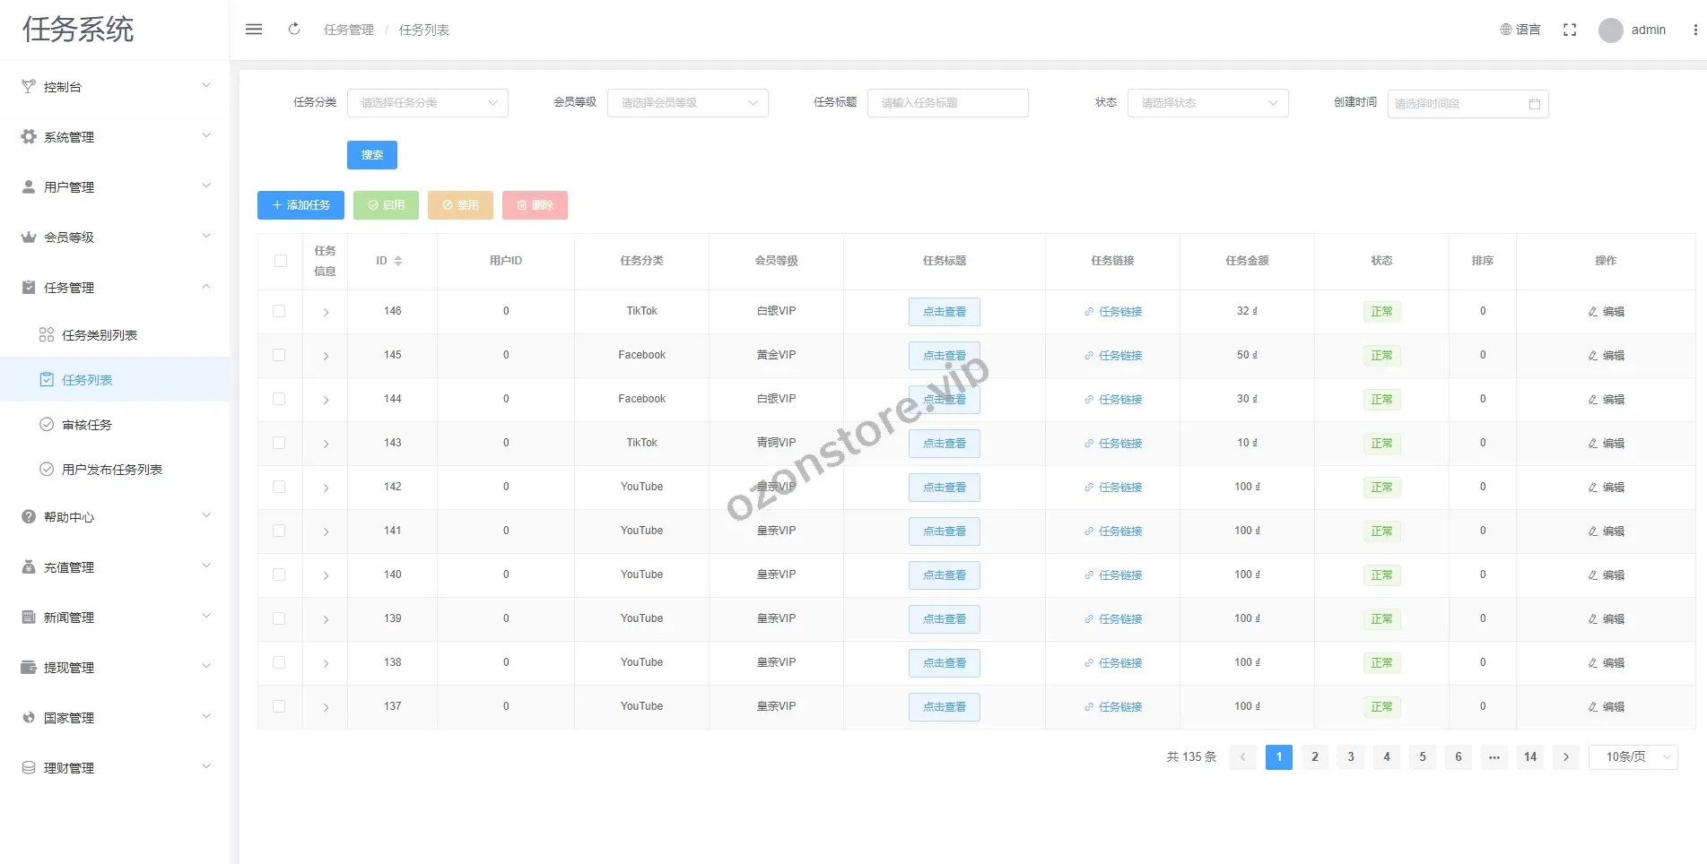Click the three-dot more options icon
This screenshot has width=1707, height=864.
[x=1694, y=30]
